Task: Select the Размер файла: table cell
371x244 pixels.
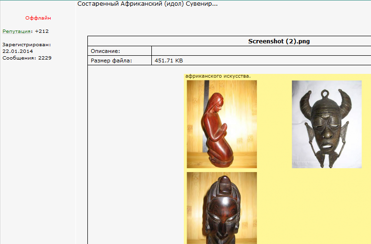Action: [119, 61]
